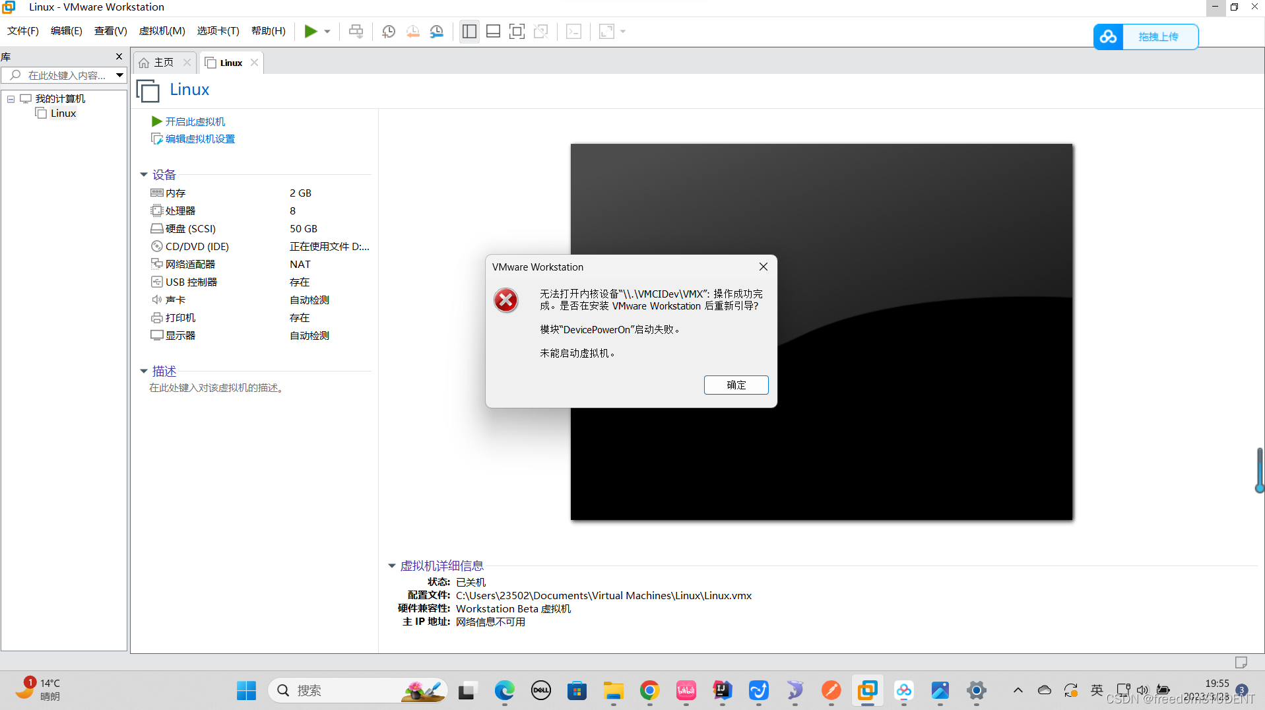Click the green Power On toolbar button
Image resolution: width=1265 pixels, height=710 pixels.
pyautogui.click(x=310, y=31)
